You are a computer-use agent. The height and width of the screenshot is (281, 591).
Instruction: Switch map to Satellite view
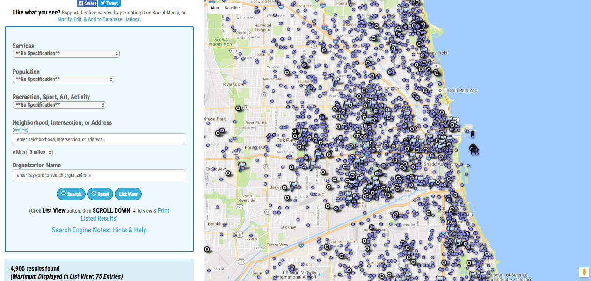pyautogui.click(x=232, y=8)
